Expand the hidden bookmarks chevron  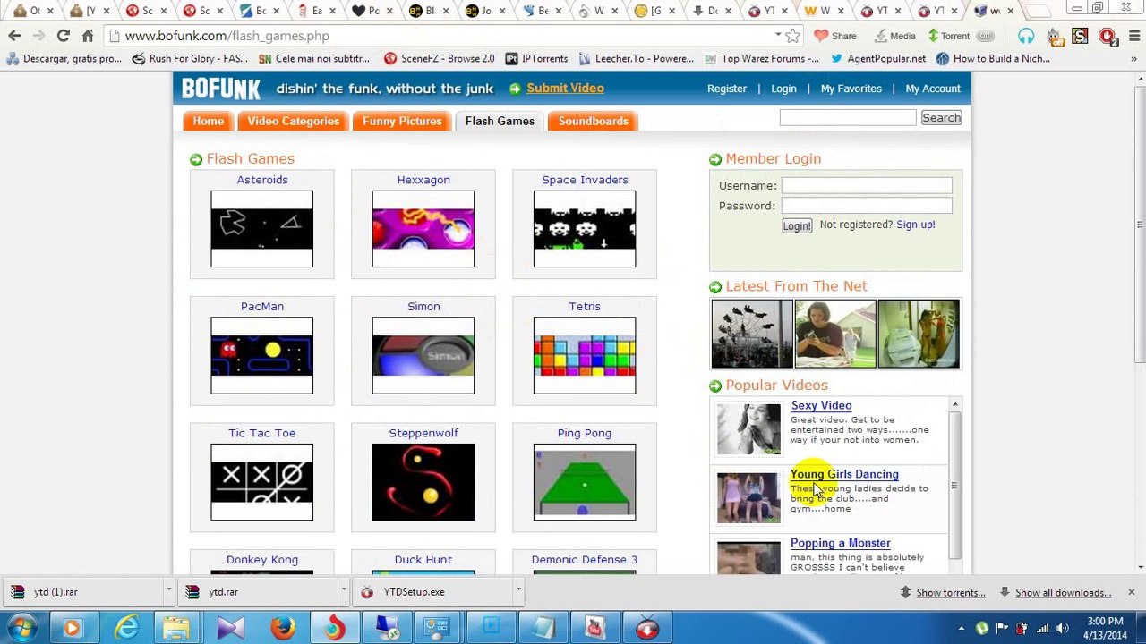pyautogui.click(x=1132, y=58)
